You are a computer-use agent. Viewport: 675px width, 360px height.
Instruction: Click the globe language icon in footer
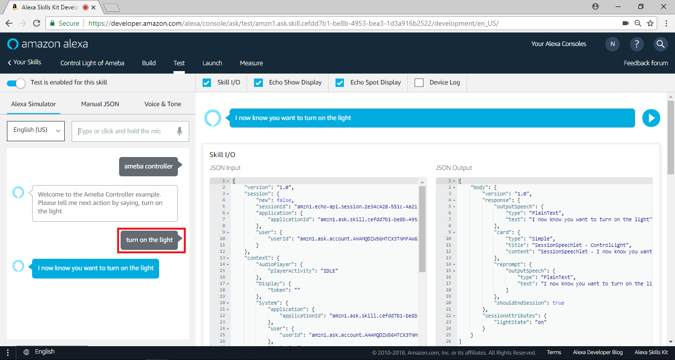[x=26, y=352]
